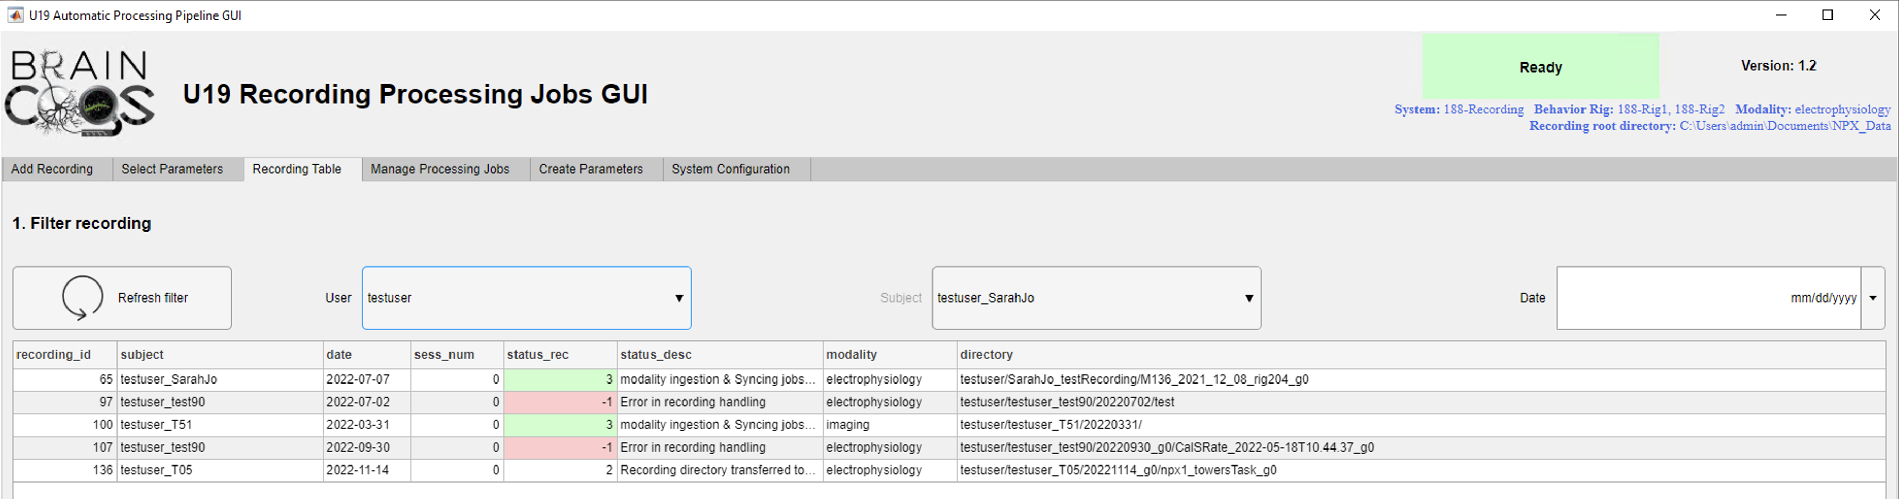
Task: Click the Date mm/dd/yyyy input field
Action: click(x=1709, y=298)
